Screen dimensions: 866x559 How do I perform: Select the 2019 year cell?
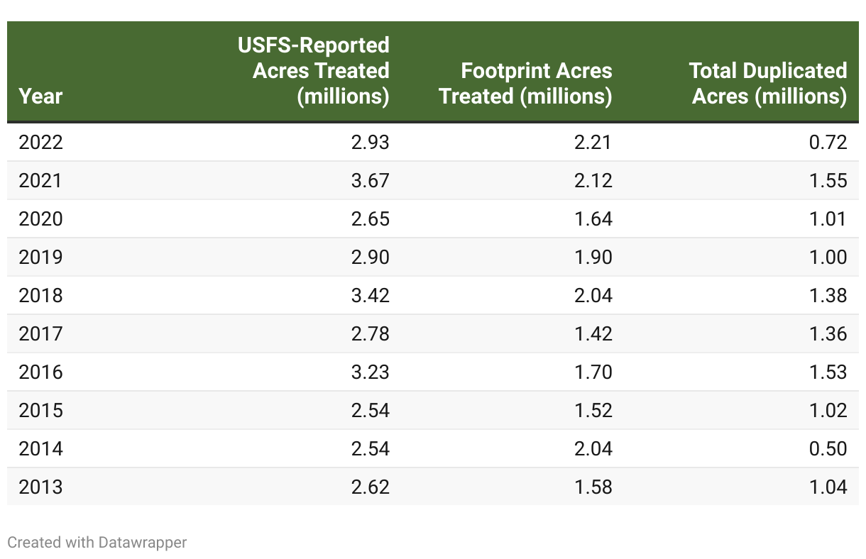40,258
